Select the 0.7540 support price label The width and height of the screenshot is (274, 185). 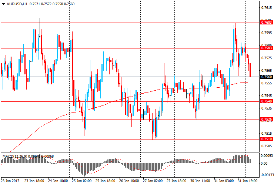pyautogui.click(x=266, y=101)
